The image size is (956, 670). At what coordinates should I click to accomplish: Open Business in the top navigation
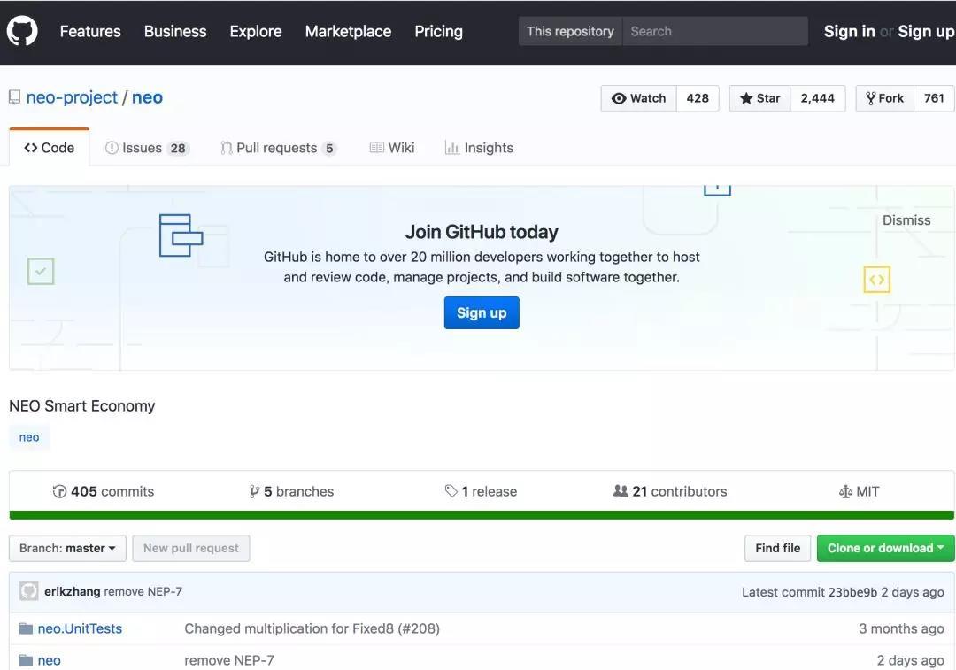tap(175, 31)
